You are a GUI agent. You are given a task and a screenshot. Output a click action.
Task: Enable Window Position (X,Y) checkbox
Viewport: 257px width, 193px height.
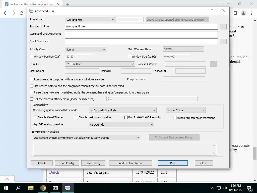[x=32, y=57]
